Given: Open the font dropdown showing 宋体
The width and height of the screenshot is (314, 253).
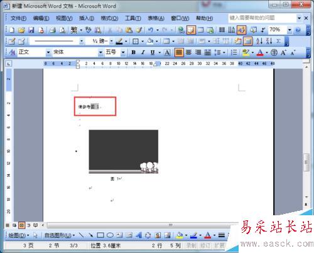Looking at the screenshot, I should [x=100, y=52].
